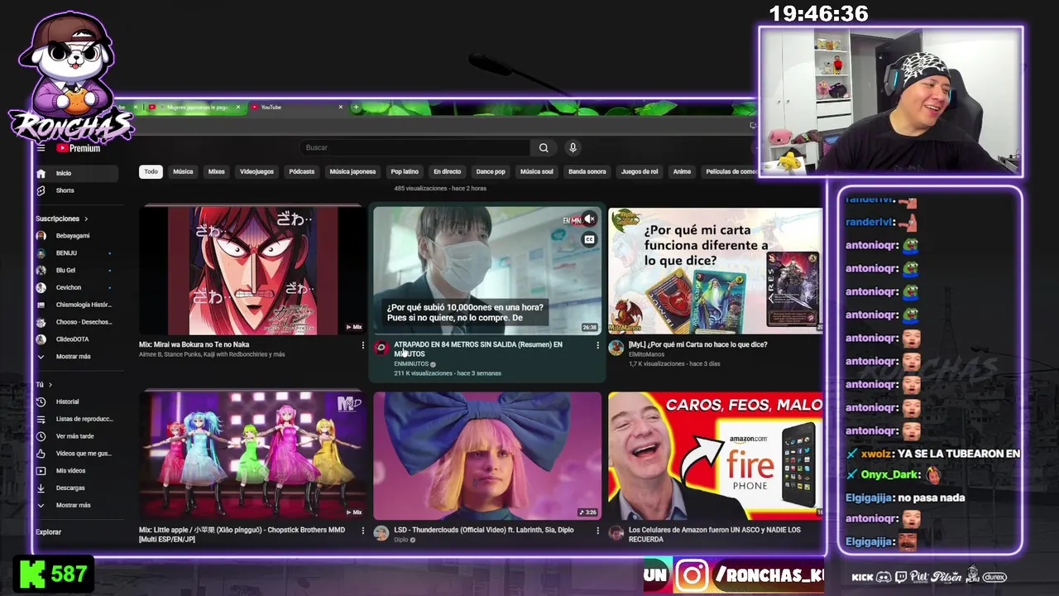This screenshot has width=1059, height=596.
Task: Select the Juegos de rol chip
Action: point(640,171)
